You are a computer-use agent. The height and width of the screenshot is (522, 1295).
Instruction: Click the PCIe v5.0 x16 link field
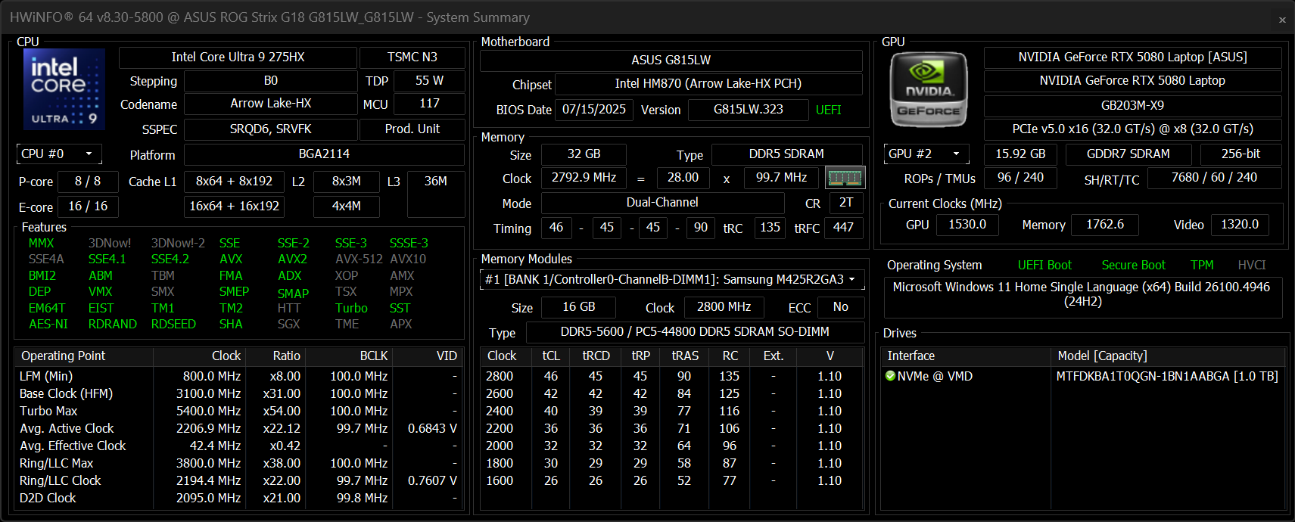coord(1132,129)
